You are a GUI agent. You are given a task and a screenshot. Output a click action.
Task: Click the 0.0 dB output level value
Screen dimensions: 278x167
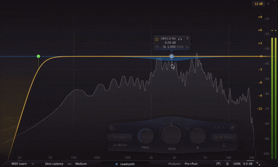click(x=248, y=164)
